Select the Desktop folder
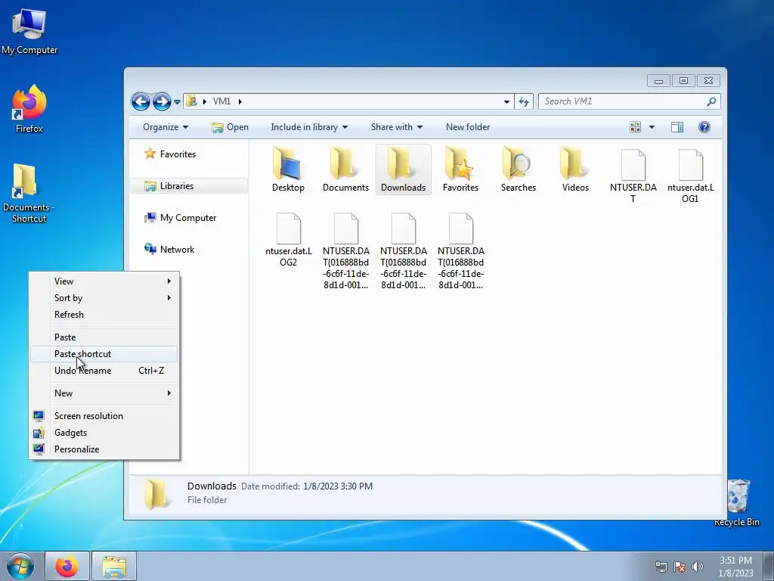774x581 pixels. 288,169
